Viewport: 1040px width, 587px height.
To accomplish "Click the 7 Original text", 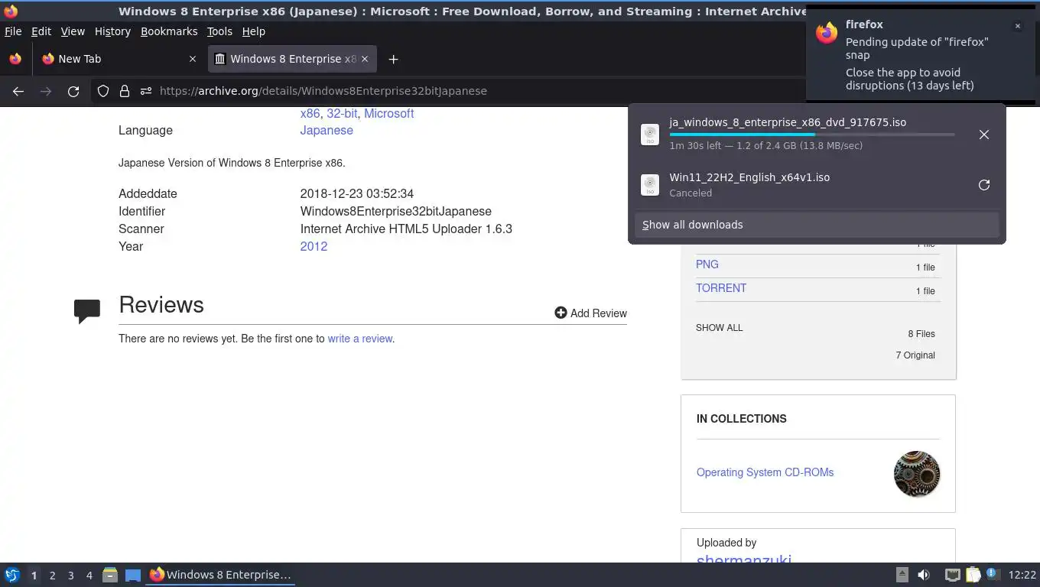I will 915,355.
